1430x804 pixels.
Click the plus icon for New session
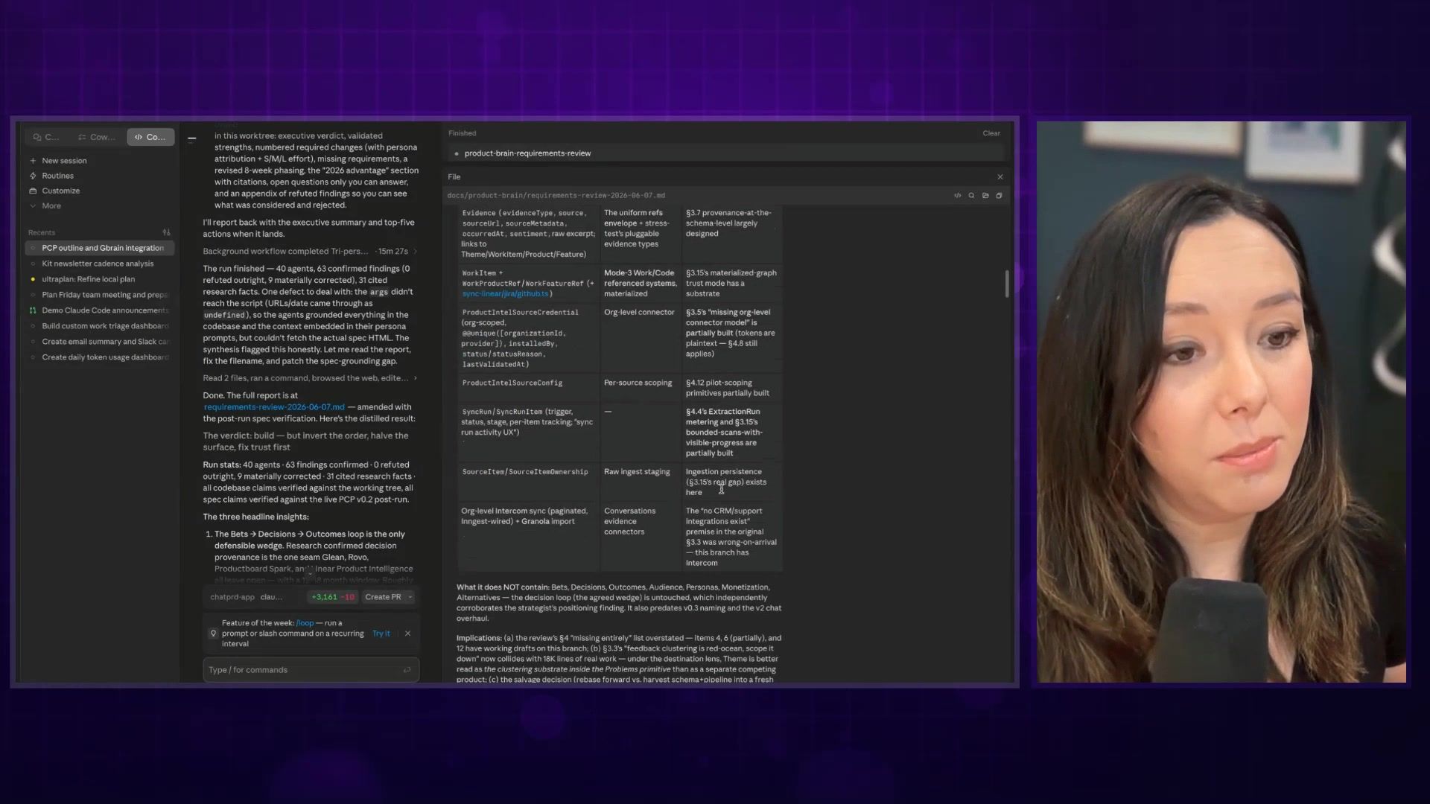pyautogui.click(x=33, y=161)
